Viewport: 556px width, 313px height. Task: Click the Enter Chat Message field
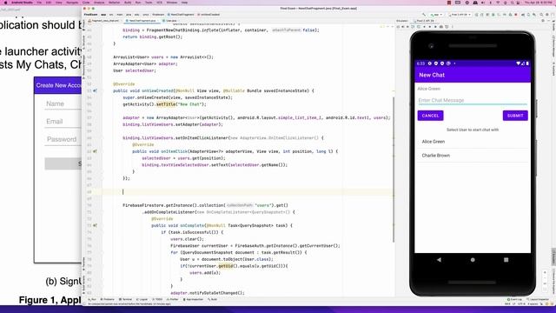click(473, 101)
